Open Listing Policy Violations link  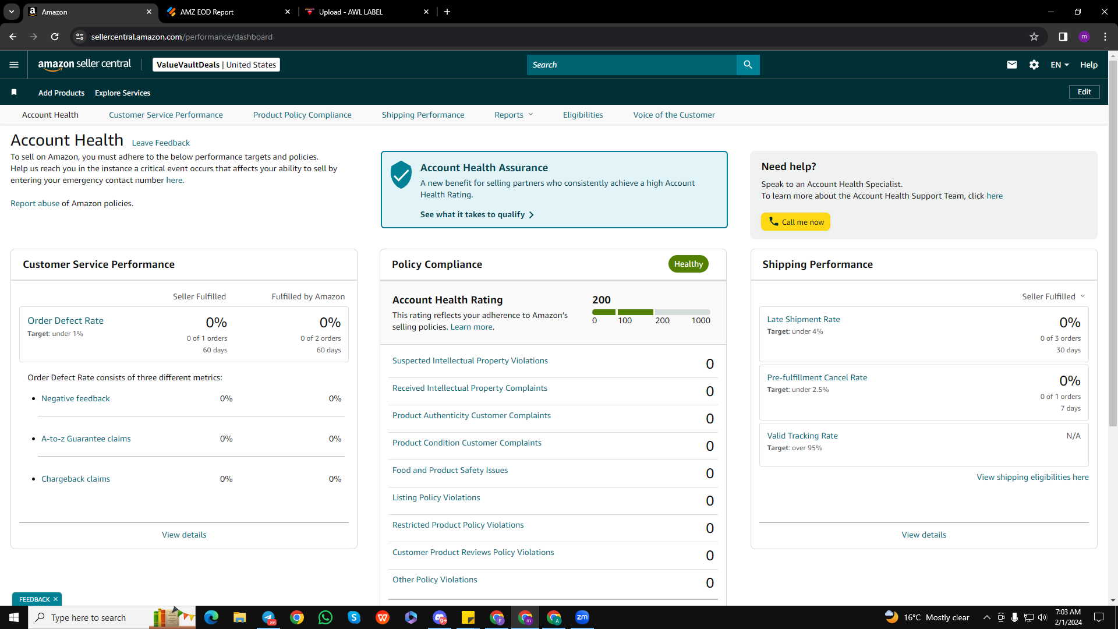pyautogui.click(x=436, y=497)
